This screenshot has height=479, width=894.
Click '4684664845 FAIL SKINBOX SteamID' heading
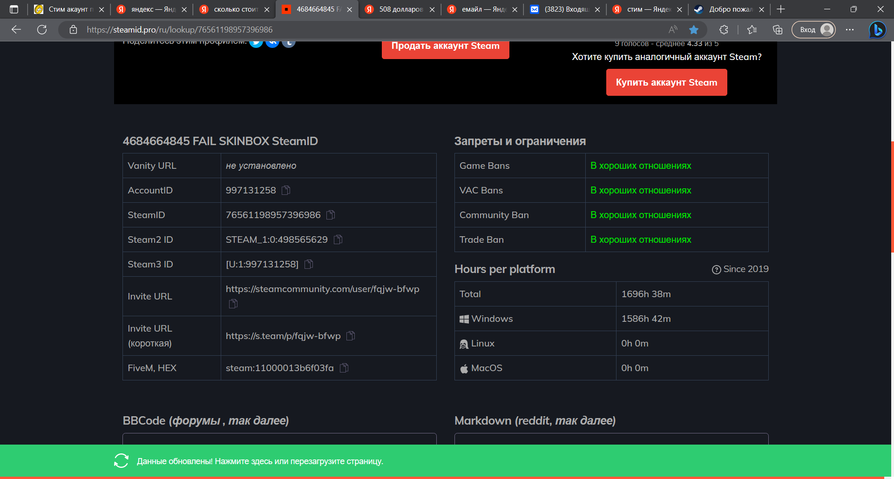point(220,141)
